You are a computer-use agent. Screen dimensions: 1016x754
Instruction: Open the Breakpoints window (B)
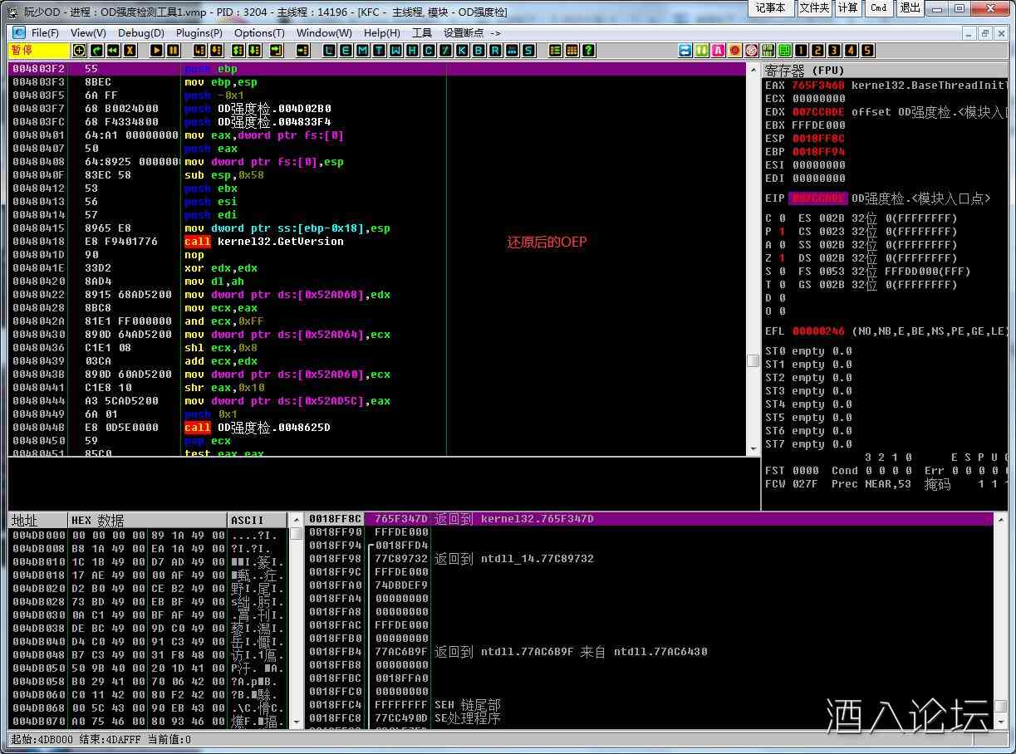[479, 51]
